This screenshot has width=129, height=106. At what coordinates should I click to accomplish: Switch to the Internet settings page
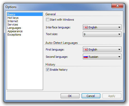13,21
